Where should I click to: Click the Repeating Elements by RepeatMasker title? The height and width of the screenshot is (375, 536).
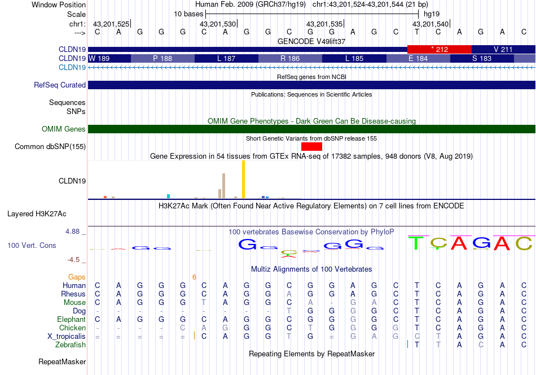click(311, 354)
